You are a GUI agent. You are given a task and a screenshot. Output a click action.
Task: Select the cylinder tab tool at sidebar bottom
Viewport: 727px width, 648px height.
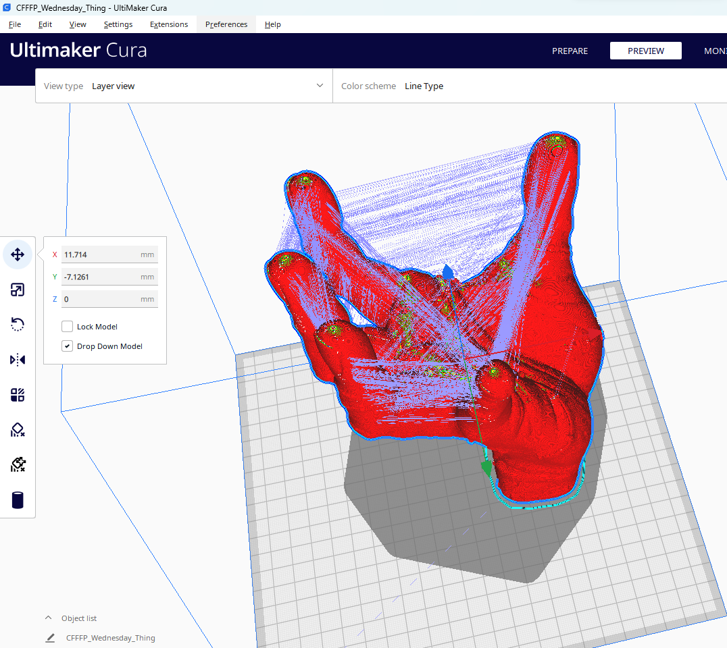pyautogui.click(x=18, y=500)
